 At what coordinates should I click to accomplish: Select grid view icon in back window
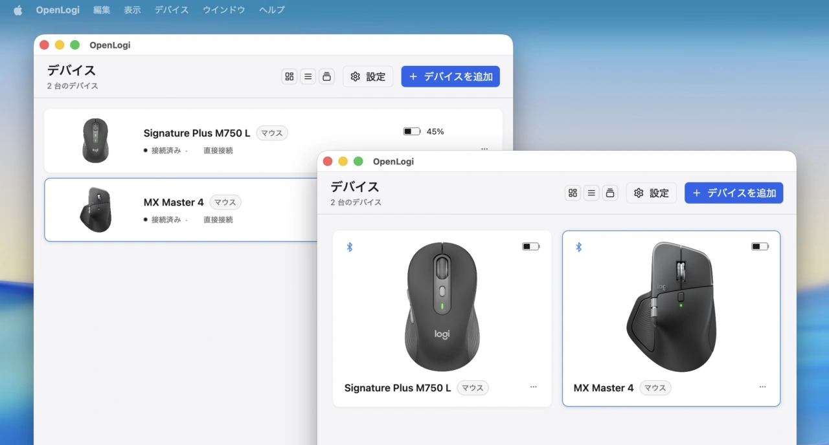(x=290, y=76)
